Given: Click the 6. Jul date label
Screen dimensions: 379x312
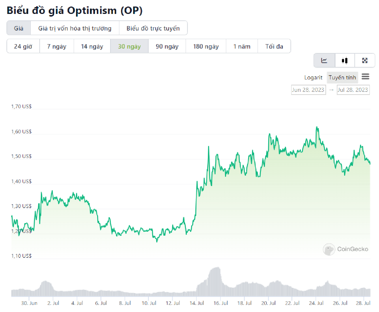Looking at the screenshot, I should (101, 303).
